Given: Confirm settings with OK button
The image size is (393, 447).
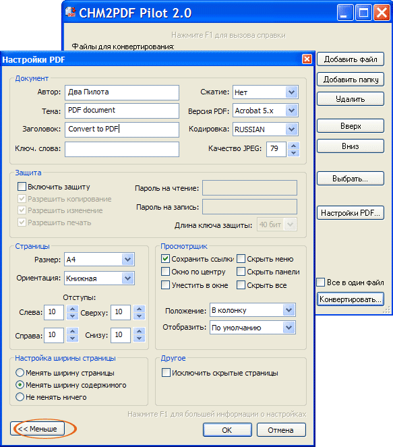Looking at the screenshot, I should coord(227,430).
